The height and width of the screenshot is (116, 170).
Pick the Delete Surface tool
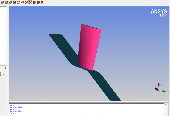point(34,2)
